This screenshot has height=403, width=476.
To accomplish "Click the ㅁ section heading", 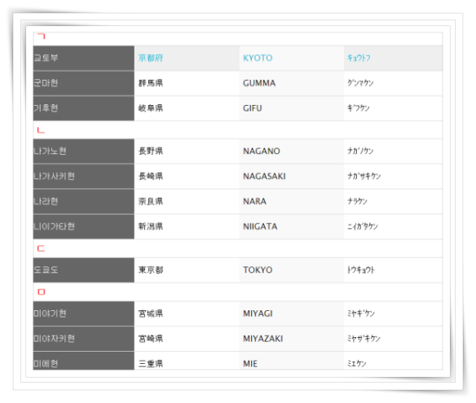I will coord(42,292).
